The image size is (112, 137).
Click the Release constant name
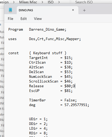pyautogui.click(x=36, y=86)
